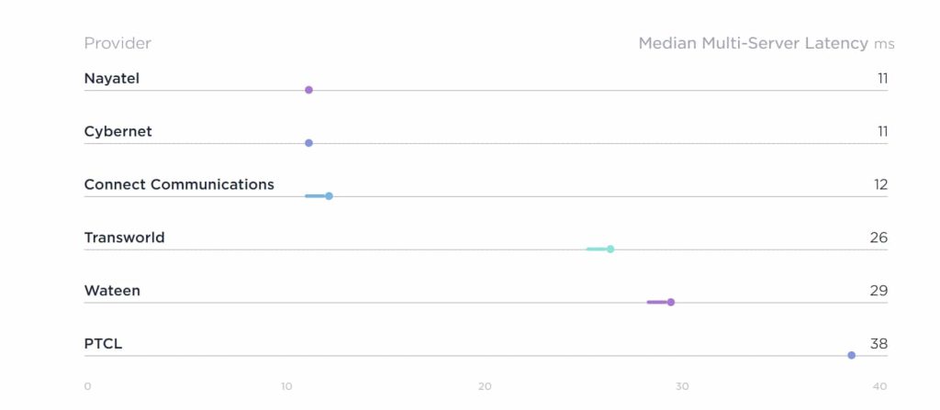This screenshot has width=940, height=410.
Task: Click Cybernet's latency dot on chart
Action: (308, 143)
